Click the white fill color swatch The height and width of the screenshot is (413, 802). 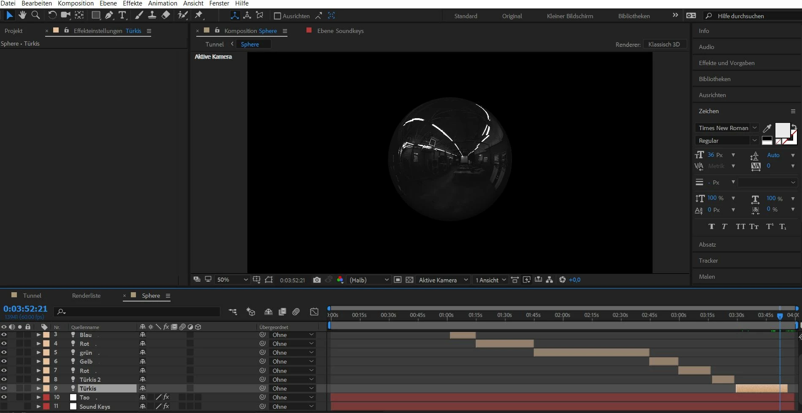point(782,130)
